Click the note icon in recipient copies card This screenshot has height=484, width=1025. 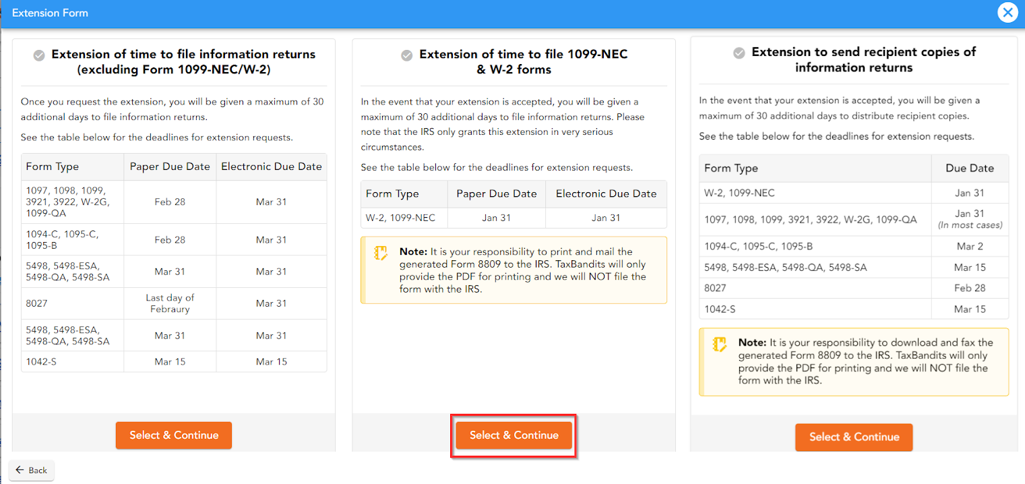720,344
